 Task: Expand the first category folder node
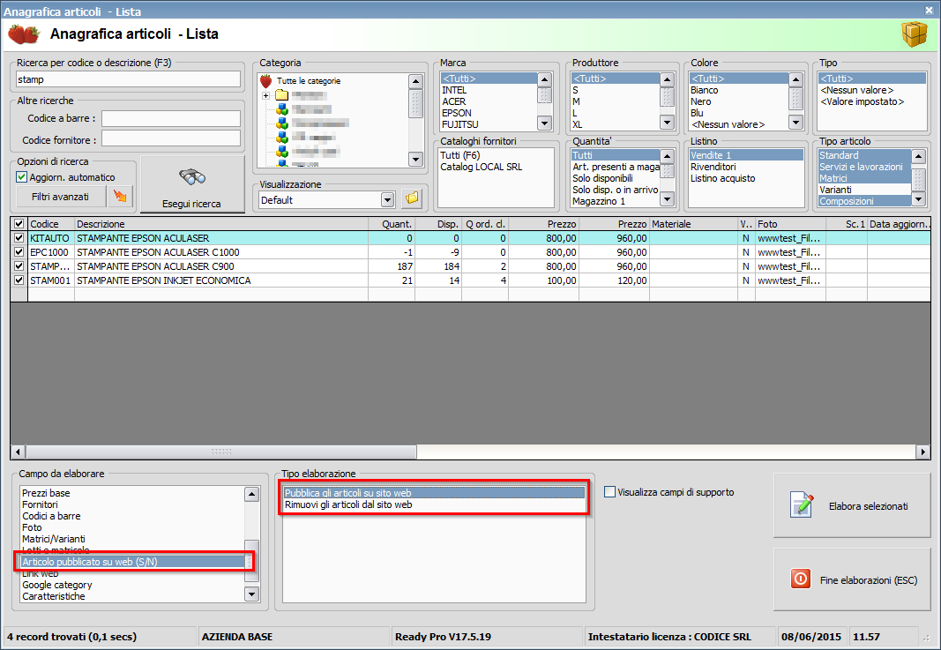[265, 95]
